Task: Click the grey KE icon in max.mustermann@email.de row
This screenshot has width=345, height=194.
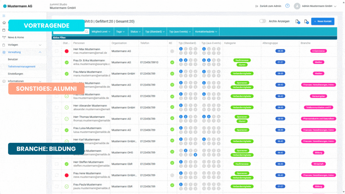Action: (172, 51)
